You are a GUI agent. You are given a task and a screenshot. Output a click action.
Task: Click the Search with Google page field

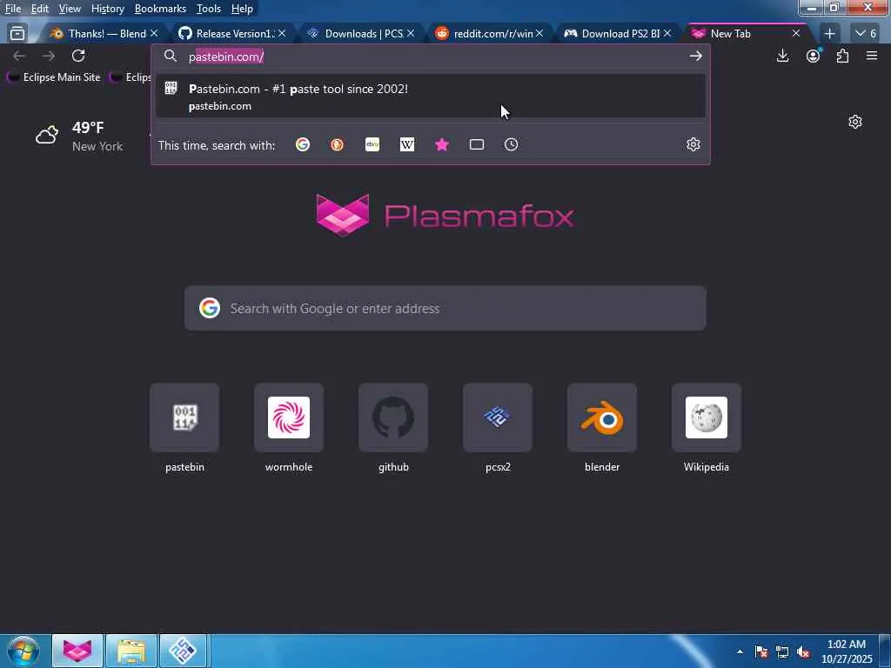[445, 309]
